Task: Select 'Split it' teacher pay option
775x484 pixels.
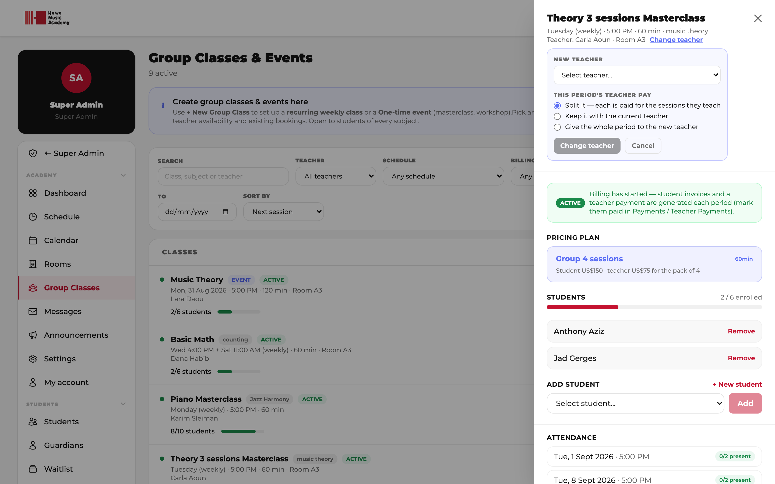Action: pyautogui.click(x=557, y=106)
